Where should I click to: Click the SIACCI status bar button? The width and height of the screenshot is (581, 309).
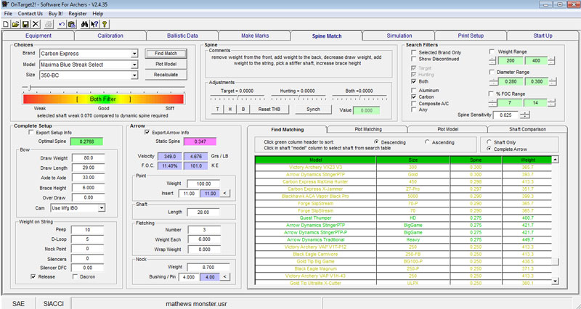53,303
